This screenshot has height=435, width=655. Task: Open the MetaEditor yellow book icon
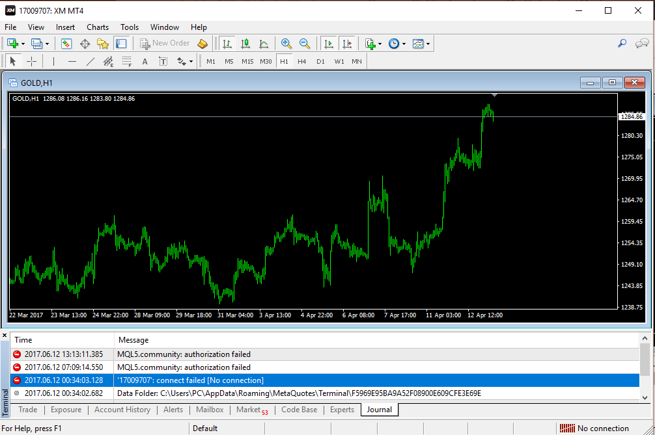point(202,44)
